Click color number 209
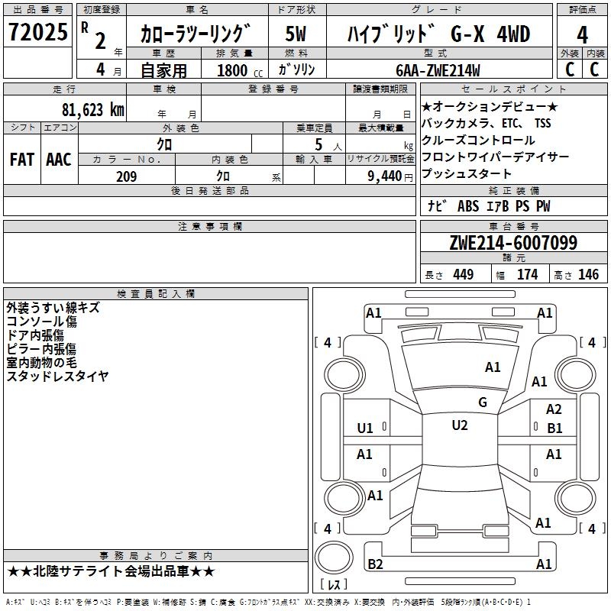Viewport: 611px width, 611px height. tap(127, 176)
